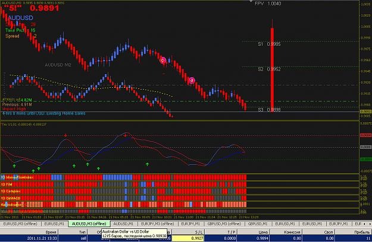Click the Take Profit 15 label
372x242 pixels.
20,30
